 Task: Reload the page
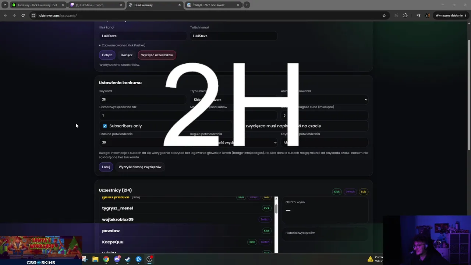[x=23, y=15]
